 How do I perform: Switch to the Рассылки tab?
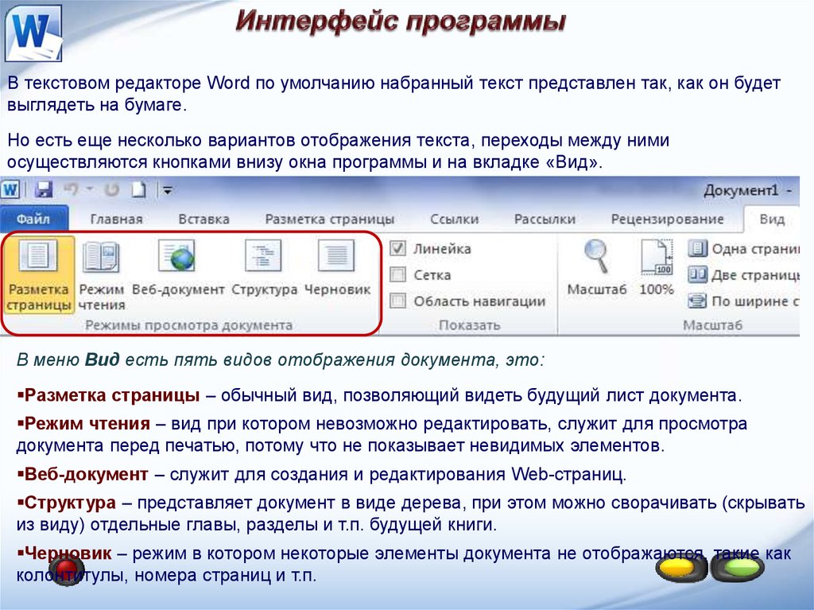545,220
